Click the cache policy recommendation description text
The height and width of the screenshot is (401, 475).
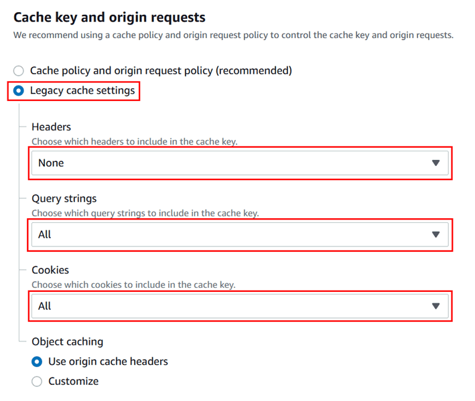[233, 35]
